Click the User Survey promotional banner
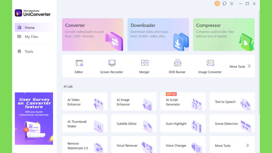Screen dimensions: 272x153 [x=34, y=118]
